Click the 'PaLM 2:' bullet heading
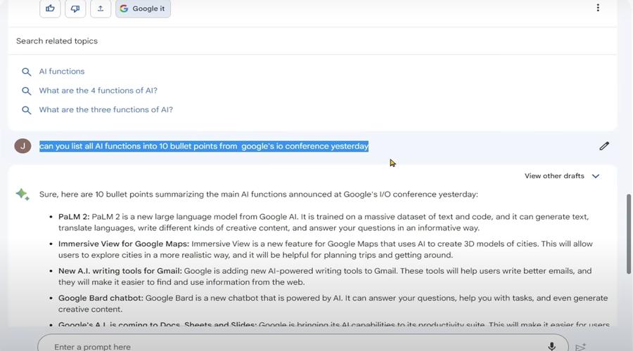 click(x=74, y=217)
